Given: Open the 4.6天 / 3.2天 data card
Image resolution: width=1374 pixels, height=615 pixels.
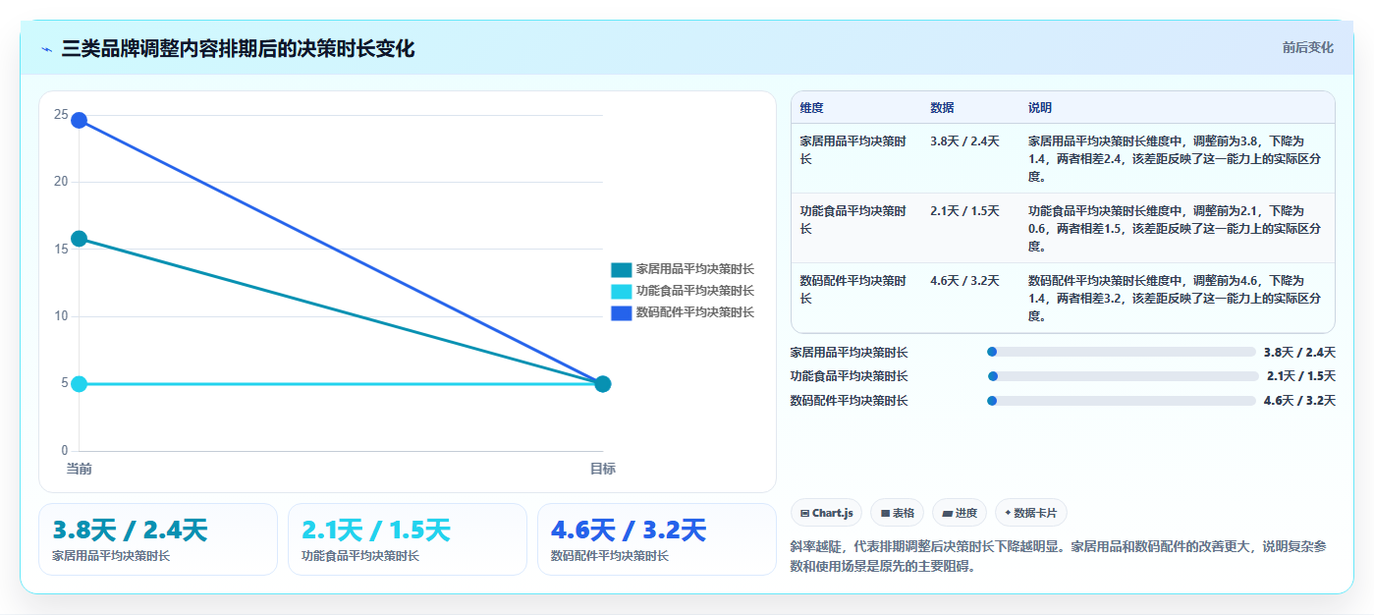Looking at the screenshot, I should pos(657,539).
